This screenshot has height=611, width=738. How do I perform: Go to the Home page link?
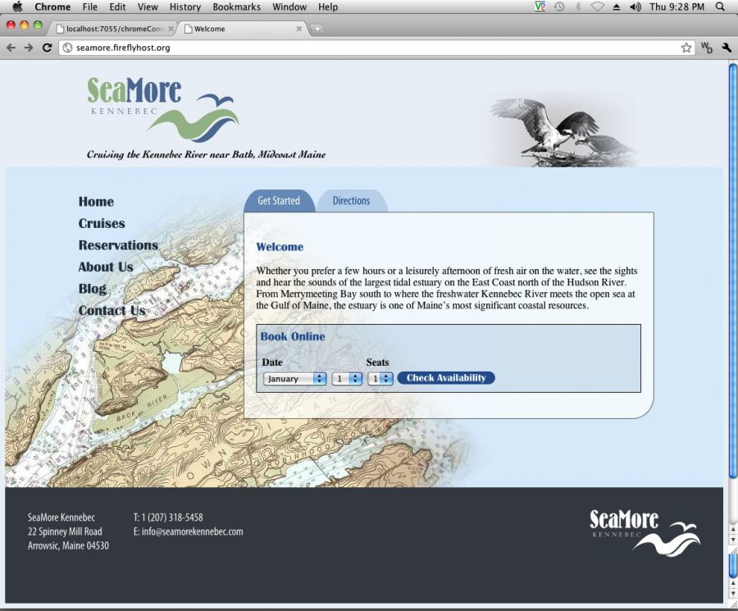point(96,202)
